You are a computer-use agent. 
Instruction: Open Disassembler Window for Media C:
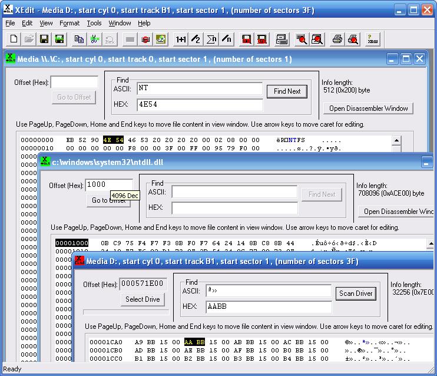point(369,108)
